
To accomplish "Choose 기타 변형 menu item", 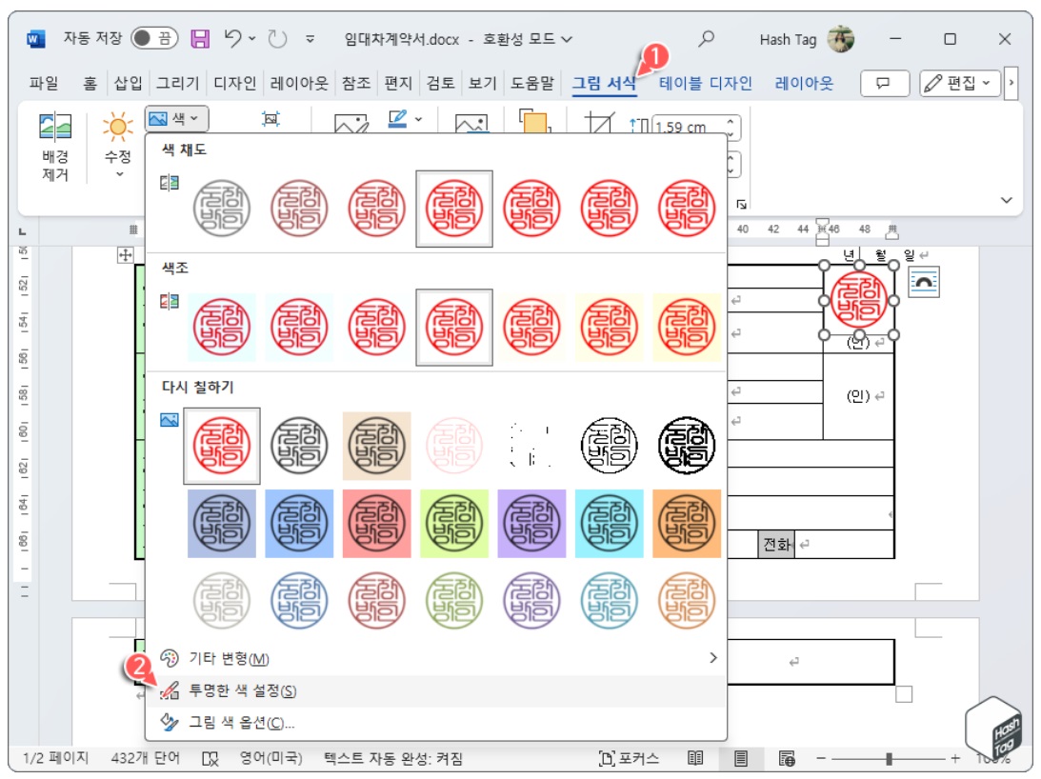I will tap(436, 658).
